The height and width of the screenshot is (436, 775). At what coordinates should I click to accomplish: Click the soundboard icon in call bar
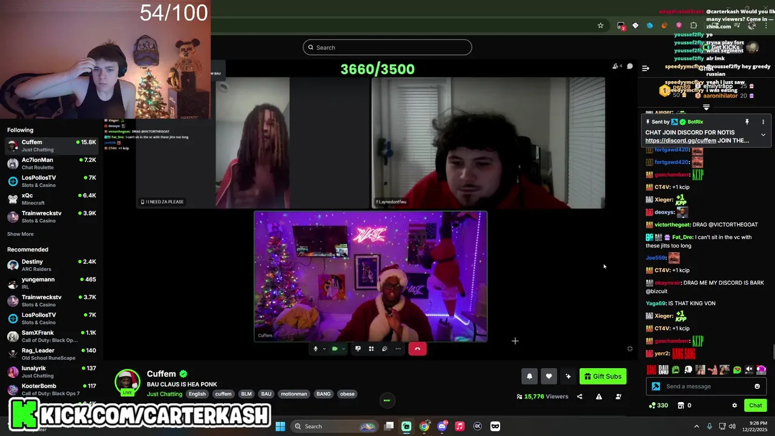pyautogui.click(x=384, y=349)
